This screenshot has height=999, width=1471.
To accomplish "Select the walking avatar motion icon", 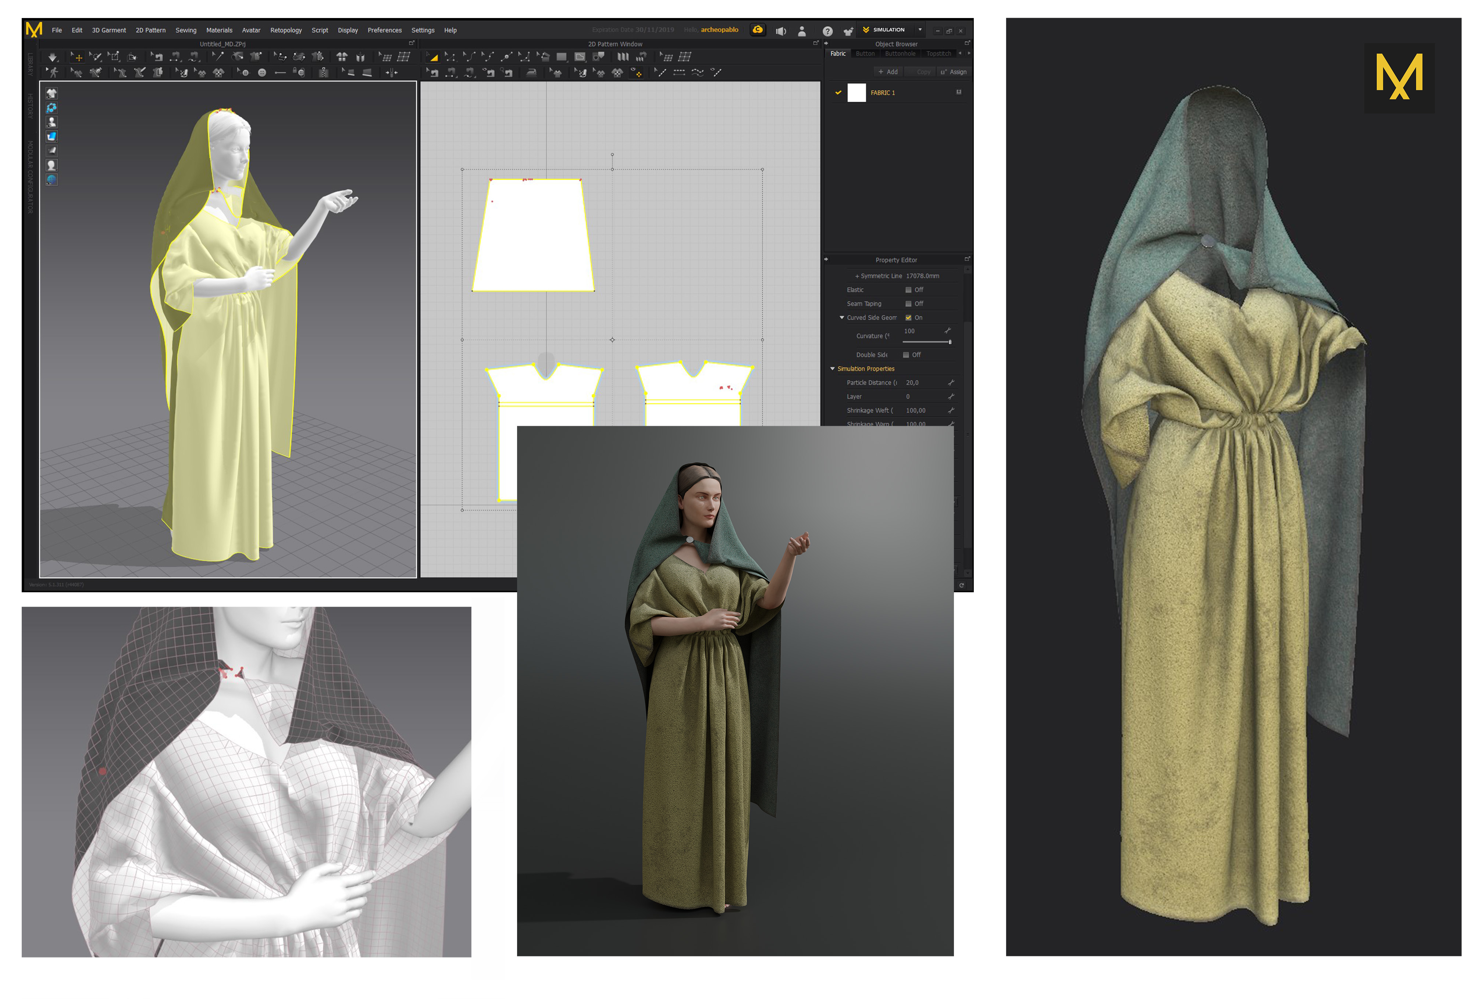I will point(53,73).
